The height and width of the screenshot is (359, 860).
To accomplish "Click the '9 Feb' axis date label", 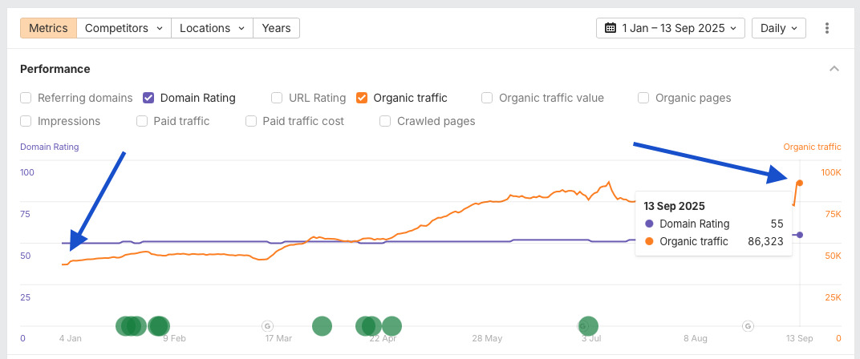I will click(174, 339).
